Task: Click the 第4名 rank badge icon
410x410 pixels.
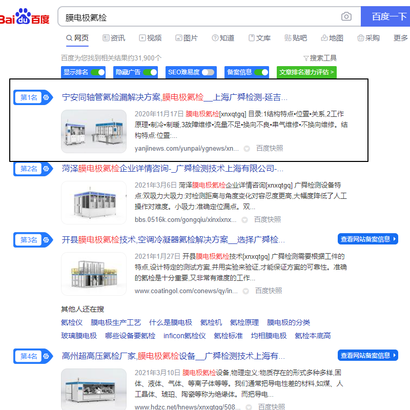Action: pos(33,356)
